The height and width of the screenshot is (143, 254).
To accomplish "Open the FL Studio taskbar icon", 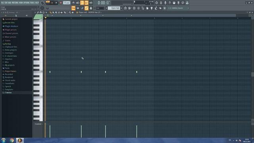I will tap(20, 140).
